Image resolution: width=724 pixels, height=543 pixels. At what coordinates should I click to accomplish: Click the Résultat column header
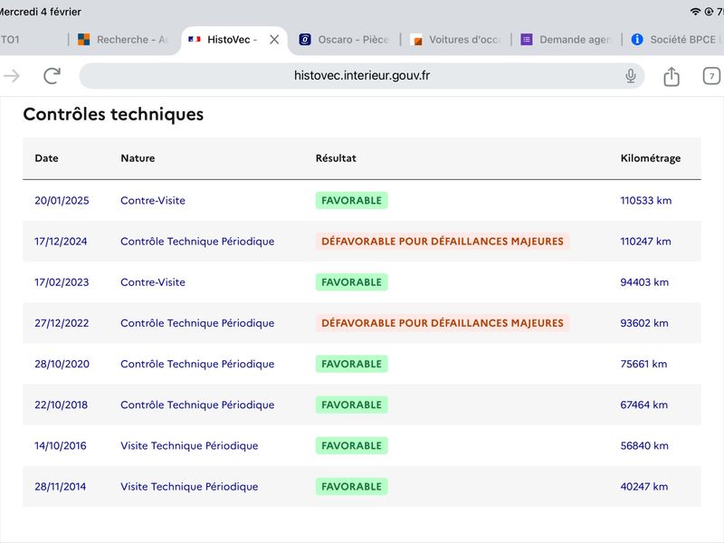[336, 158]
